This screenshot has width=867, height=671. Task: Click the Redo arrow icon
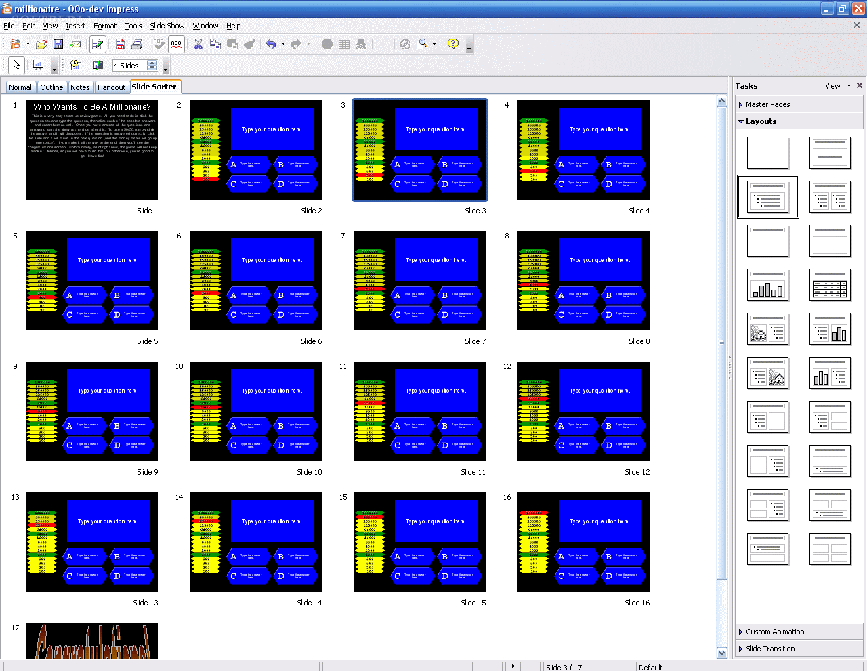[296, 44]
